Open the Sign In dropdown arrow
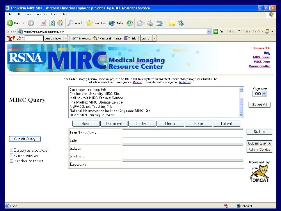The image size is (281, 211). point(154,38)
